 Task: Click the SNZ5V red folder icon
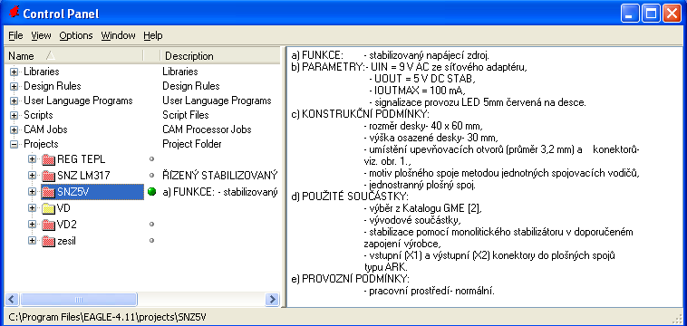[x=48, y=192]
